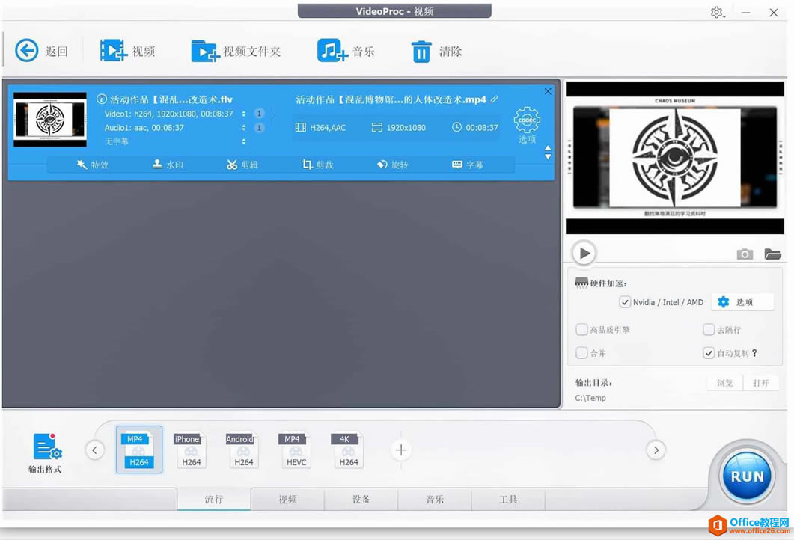Screen dimensions: 794x540
Task: Select Android H264 output preset
Action: click(x=243, y=450)
